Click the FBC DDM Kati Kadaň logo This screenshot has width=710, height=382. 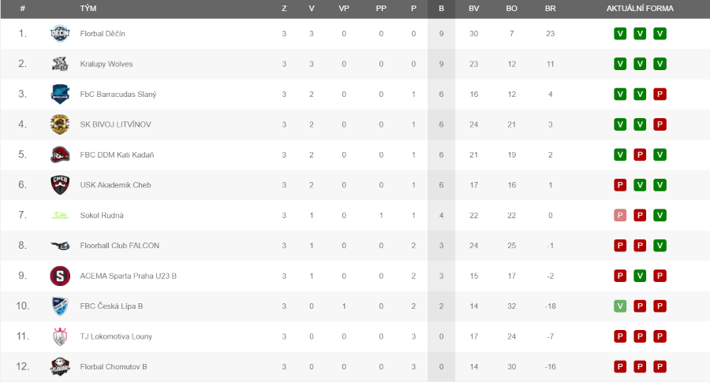[x=60, y=154]
